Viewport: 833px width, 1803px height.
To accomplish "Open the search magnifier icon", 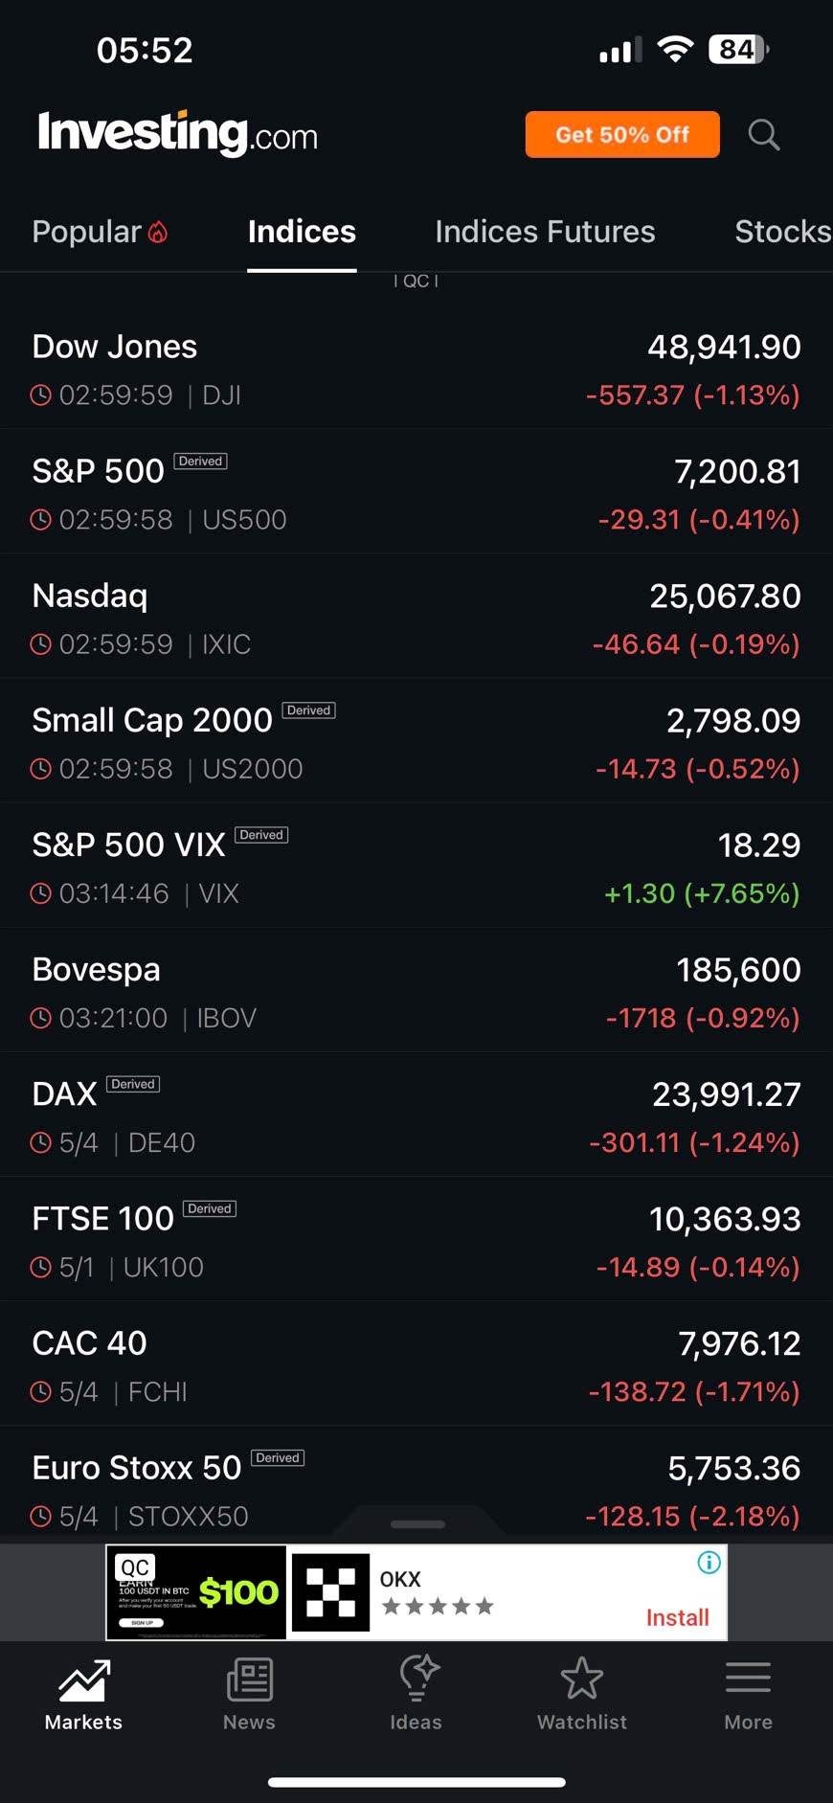I will click(x=763, y=135).
